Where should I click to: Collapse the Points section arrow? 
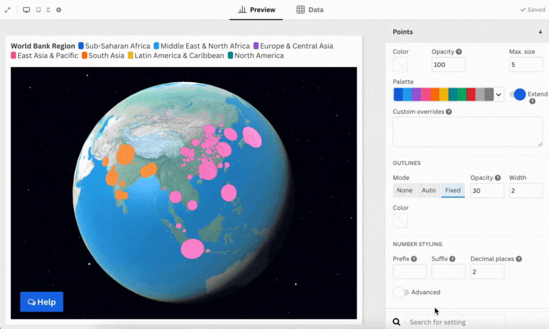coord(540,32)
